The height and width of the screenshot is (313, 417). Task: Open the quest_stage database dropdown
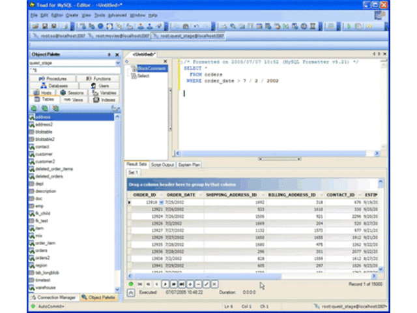[117, 63]
